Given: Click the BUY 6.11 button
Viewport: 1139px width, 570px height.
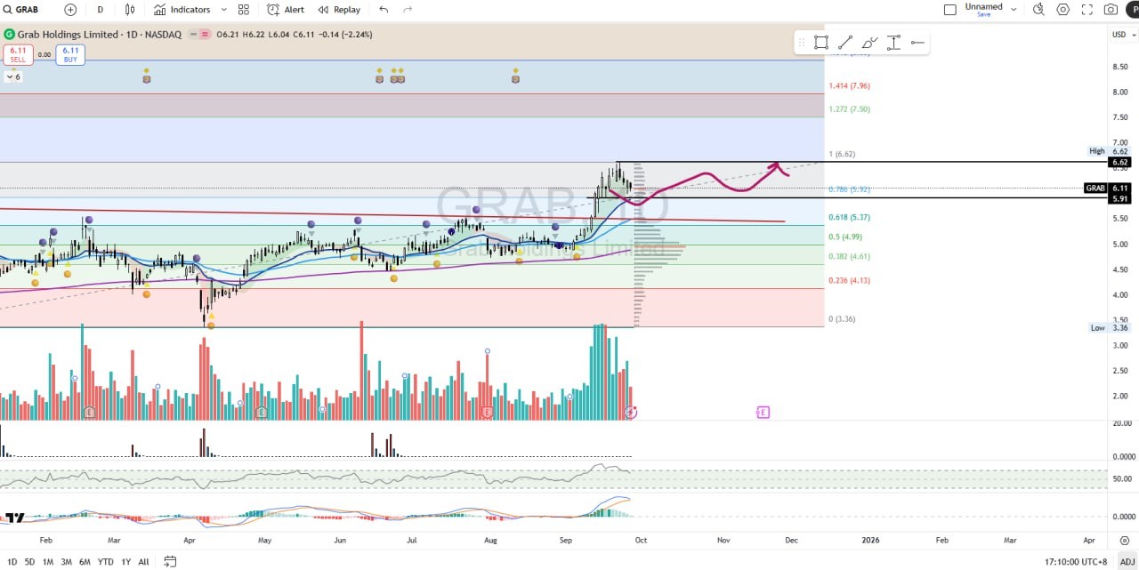Looking at the screenshot, I should (x=70, y=54).
